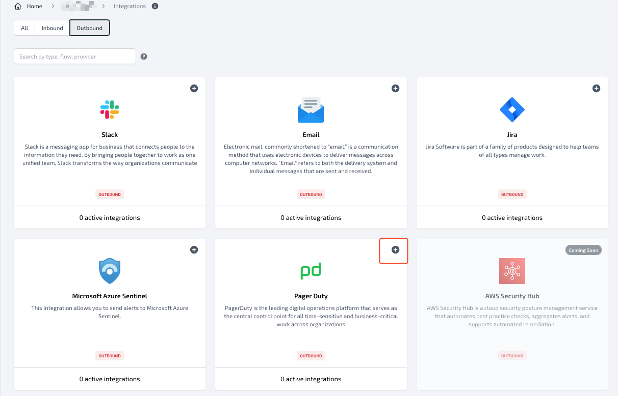The image size is (618, 396).
Task: Add a Jira integration with plus icon
Action: [596, 89]
